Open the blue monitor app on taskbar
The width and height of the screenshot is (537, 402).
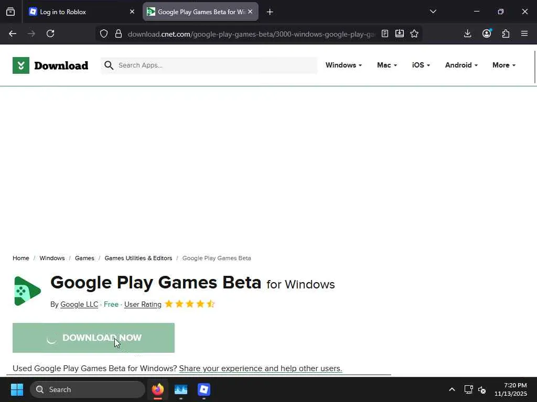[181, 389]
